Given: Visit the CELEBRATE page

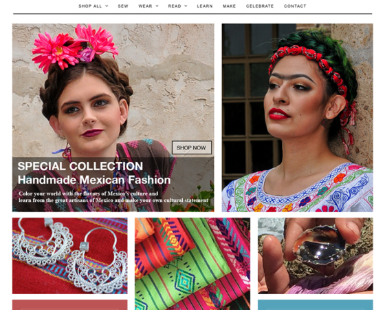Looking at the screenshot, I should point(260,6).
